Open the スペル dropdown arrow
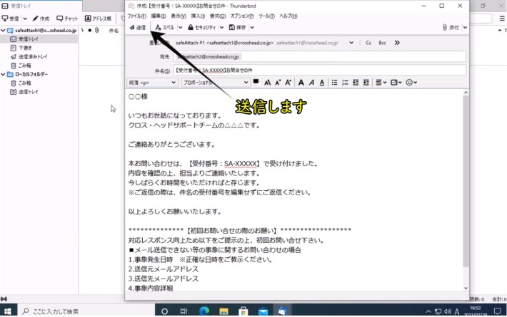 coord(181,27)
